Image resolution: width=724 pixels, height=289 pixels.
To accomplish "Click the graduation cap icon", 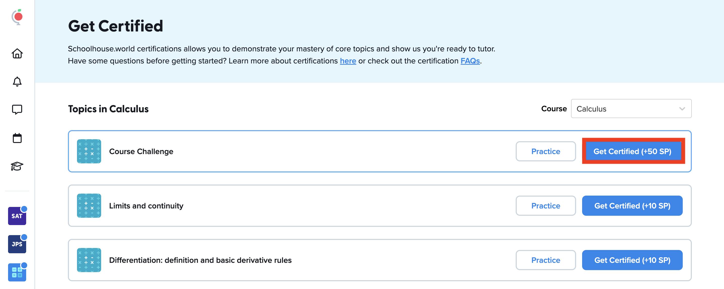I will (17, 166).
